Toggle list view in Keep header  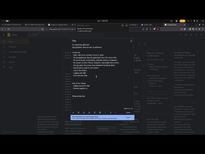(186, 35)
